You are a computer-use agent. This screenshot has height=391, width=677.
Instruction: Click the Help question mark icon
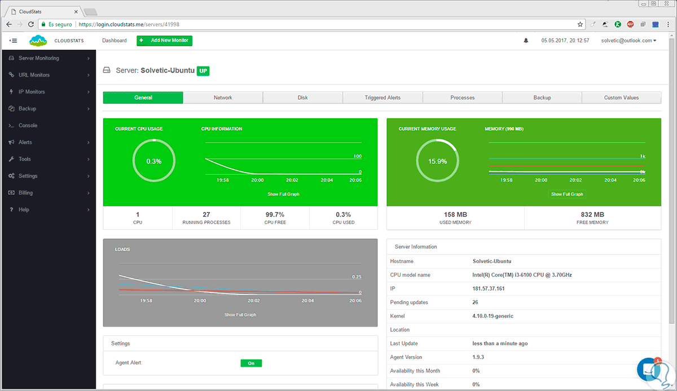(x=11, y=210)
